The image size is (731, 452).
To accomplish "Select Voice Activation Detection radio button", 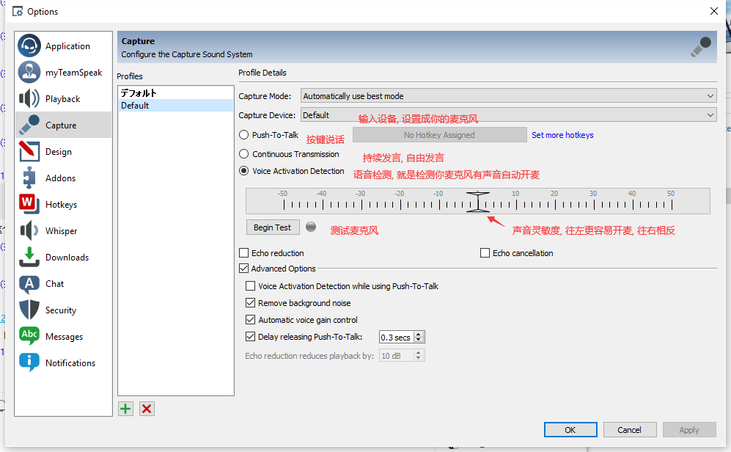I will [244, 171].
